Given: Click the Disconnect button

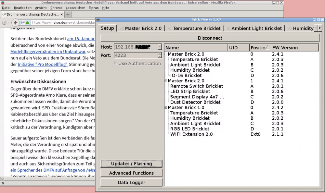Looking at the screenshot, I should (210, 38).
